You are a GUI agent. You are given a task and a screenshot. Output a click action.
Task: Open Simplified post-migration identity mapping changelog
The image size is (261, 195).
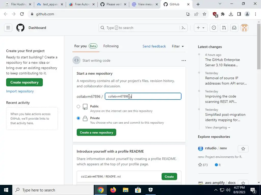(225, 117)
